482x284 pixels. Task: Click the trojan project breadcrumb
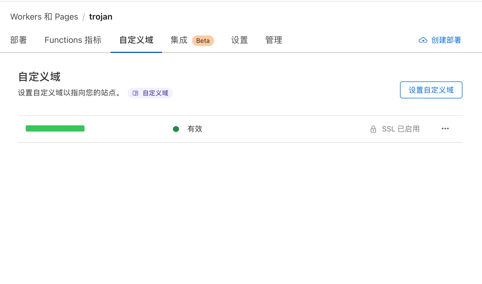click(x=100, y=17)
